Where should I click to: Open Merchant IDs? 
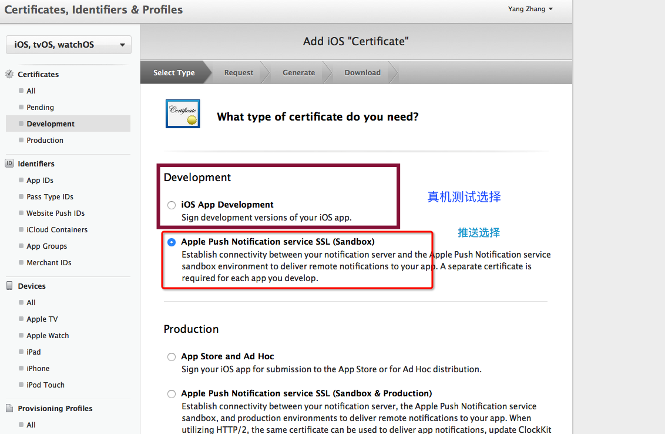[49, 262]
